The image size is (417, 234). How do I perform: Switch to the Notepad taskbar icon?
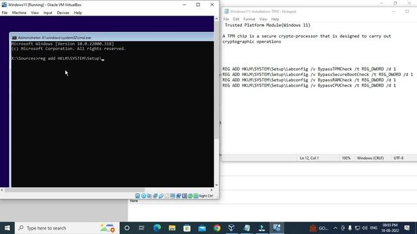tap(247, 228)
